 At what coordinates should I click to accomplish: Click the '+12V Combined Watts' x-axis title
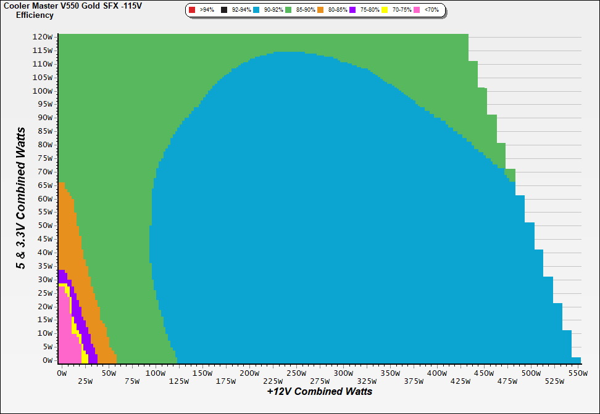click(319, 391)
